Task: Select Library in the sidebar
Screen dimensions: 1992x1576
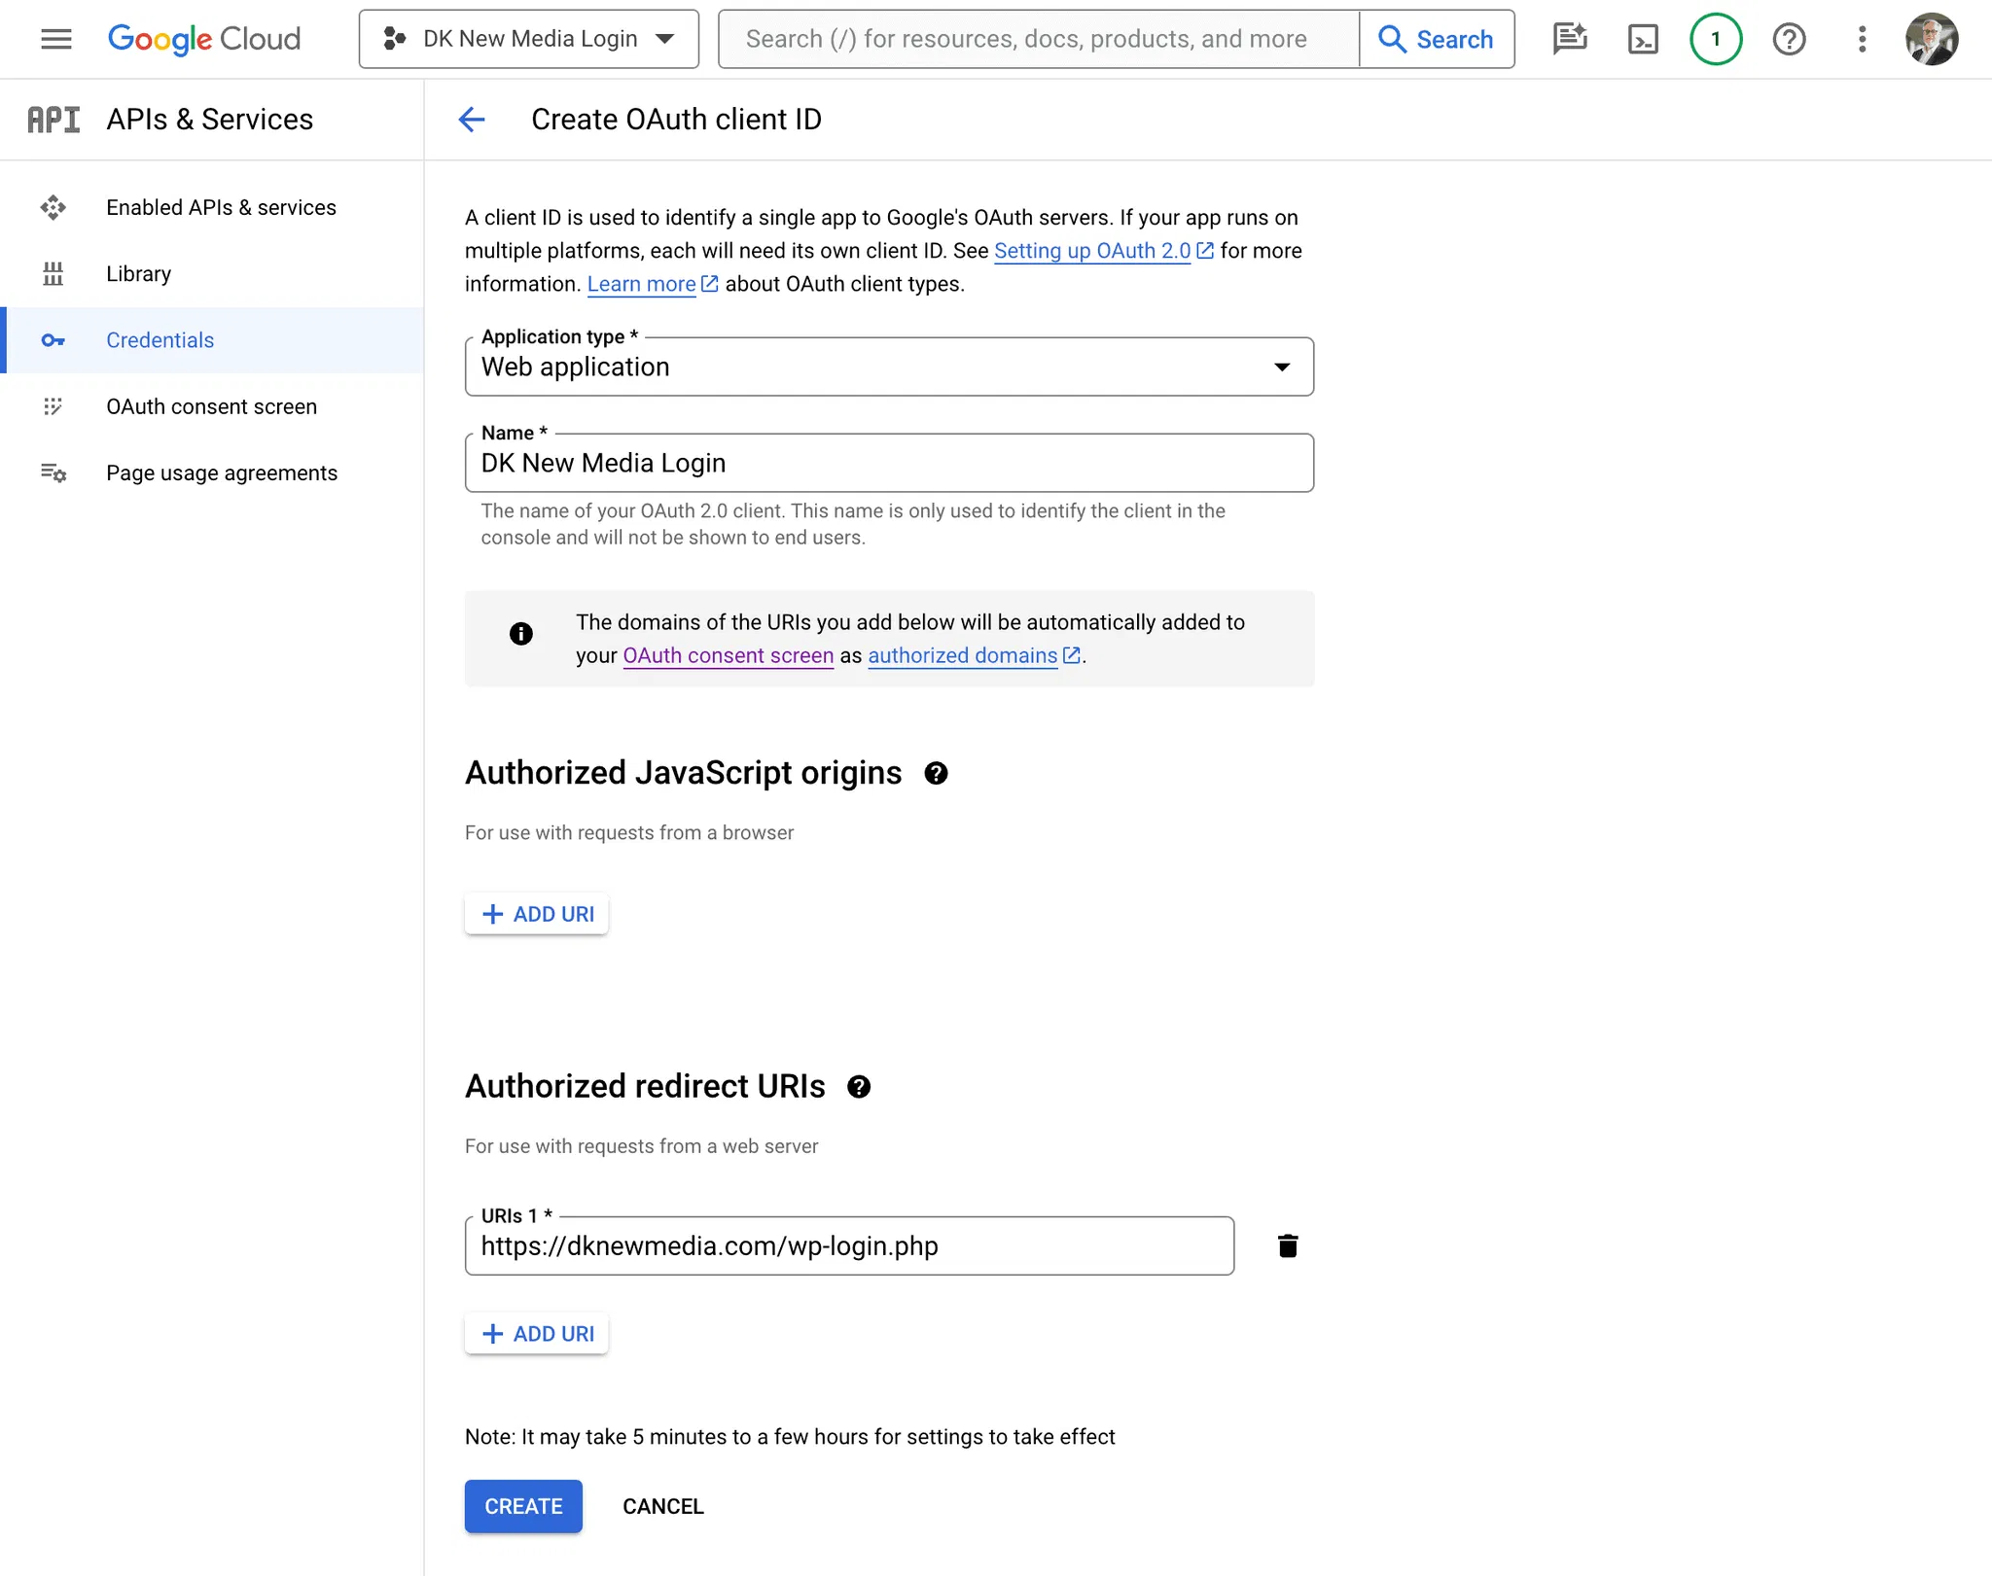Action: [x=138, y=274]
